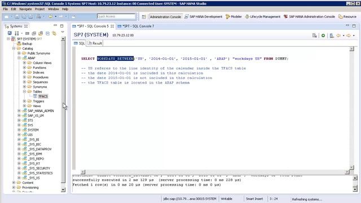The height and width of the screenshot is (203, 361).
Task: Click the Backup node icon in tree
Action: click(x=19, y=43)
